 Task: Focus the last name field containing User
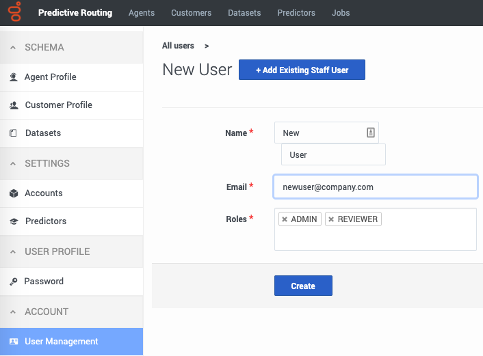click(333, 154)
